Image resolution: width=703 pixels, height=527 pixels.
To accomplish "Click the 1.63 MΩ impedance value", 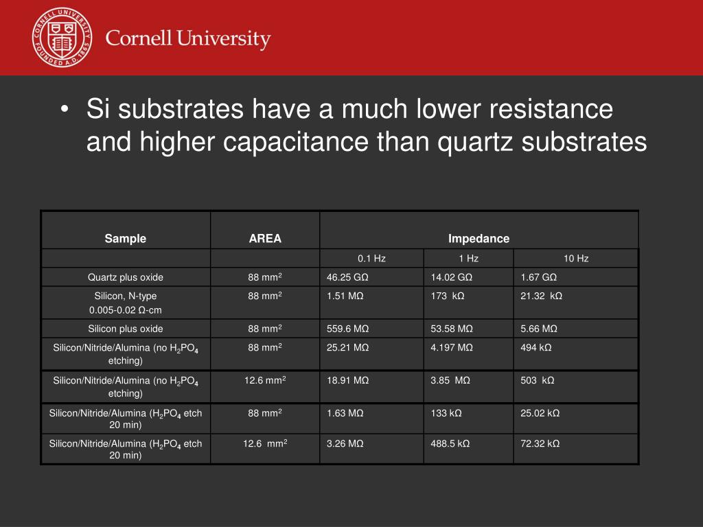I will pos(345,413).
